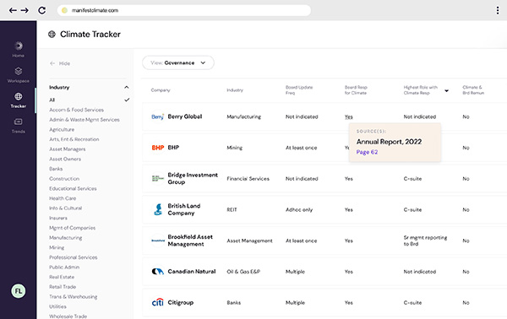Open Brookfield Asset Management
Viewport: 507px width, 319px height.
[190, 241]
